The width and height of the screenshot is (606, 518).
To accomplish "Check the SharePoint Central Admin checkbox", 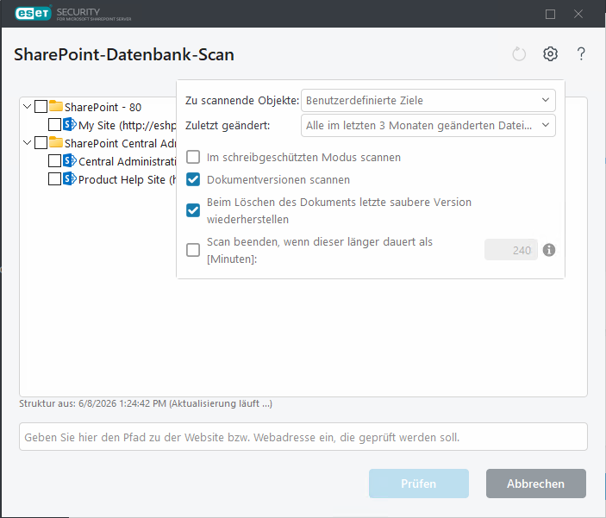I will [x=41, y=142].
